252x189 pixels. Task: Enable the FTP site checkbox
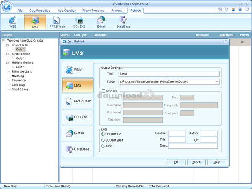103,91
